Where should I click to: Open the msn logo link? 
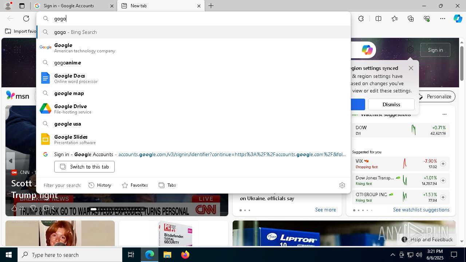17,96
